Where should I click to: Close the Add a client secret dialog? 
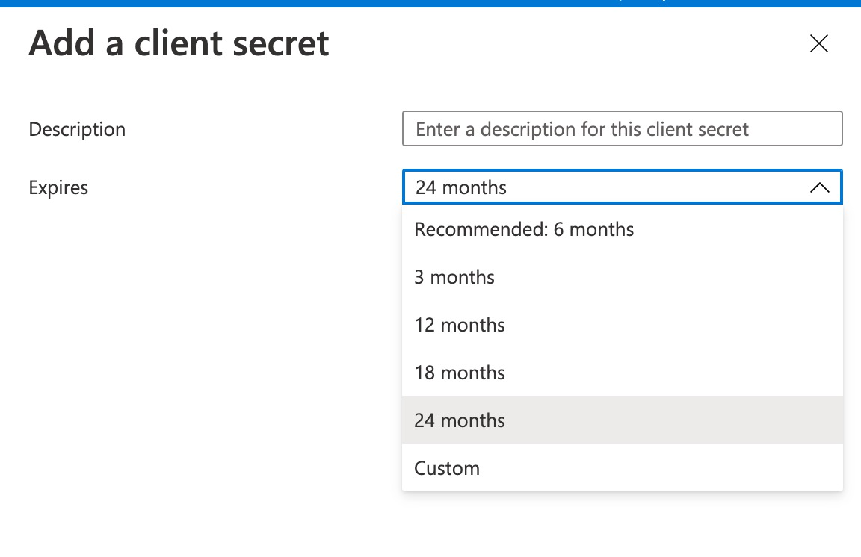pyautogui.click(x=819, y=44)
